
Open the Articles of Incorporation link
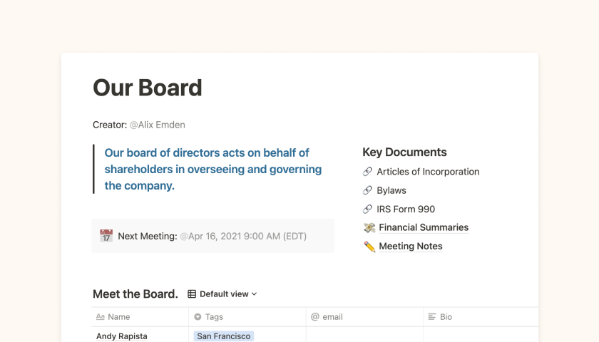click(428, 172)
